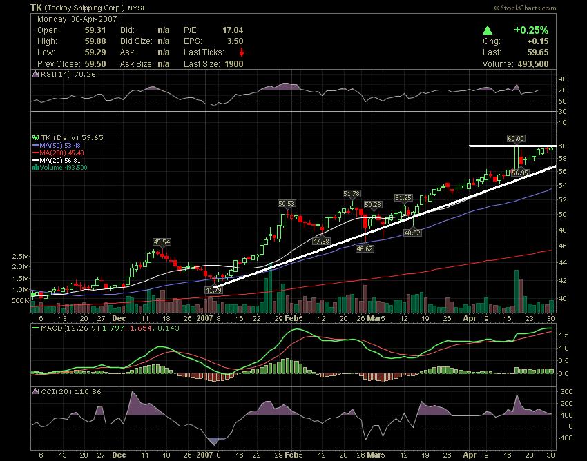Click the 48.62 price marker

(412, 233)
